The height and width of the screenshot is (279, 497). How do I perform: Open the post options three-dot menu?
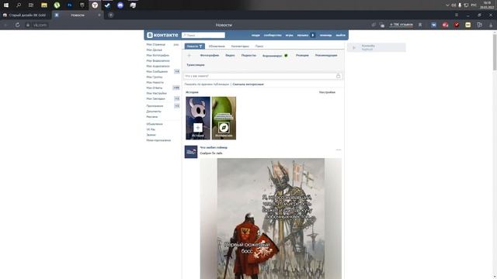[339, 150]
